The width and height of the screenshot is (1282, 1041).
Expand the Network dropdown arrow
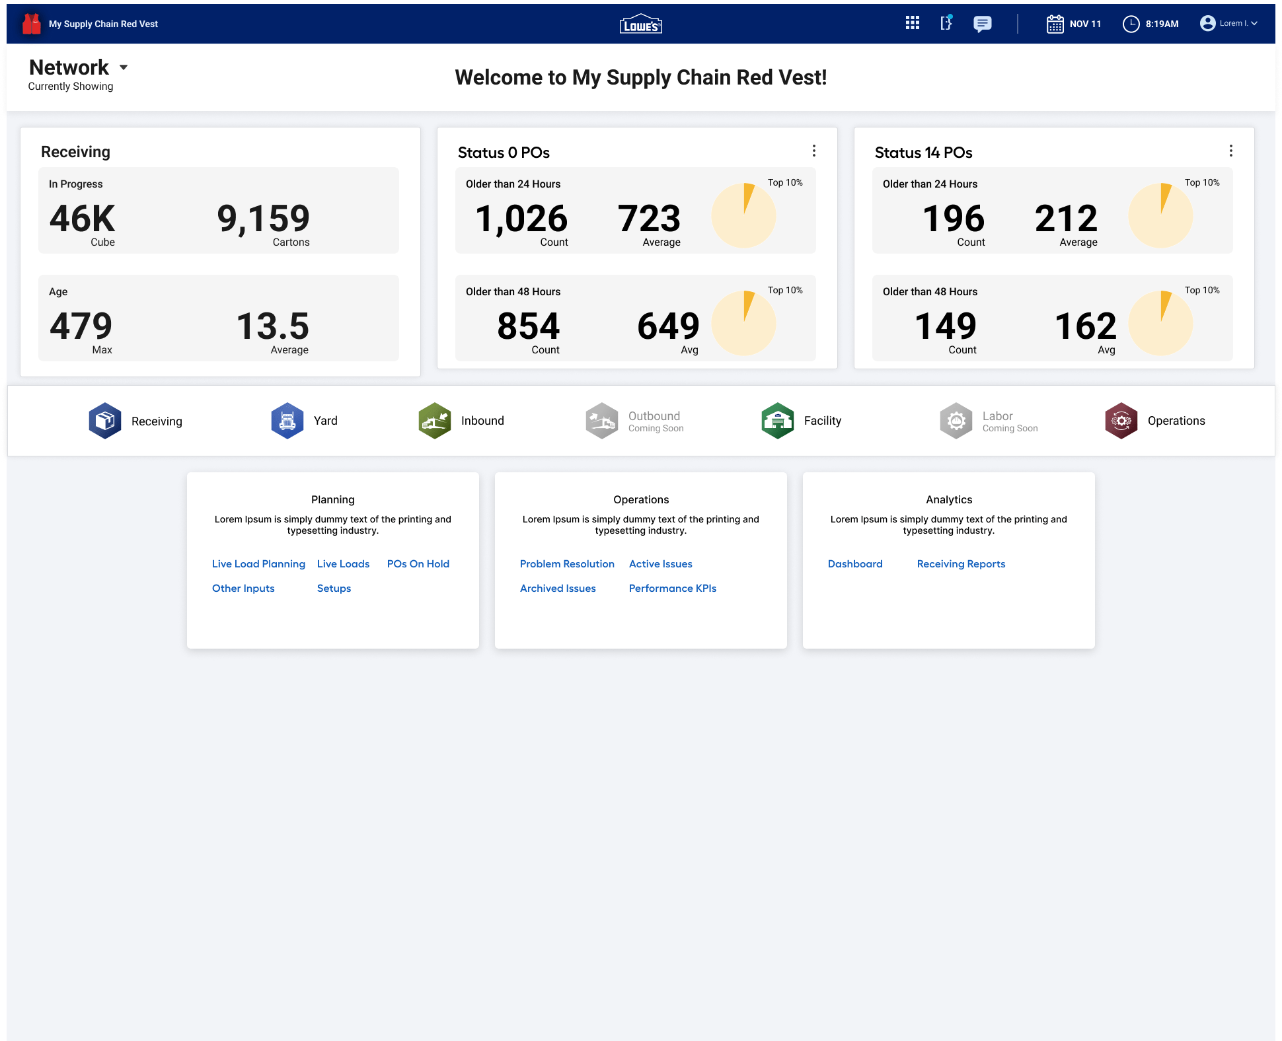124,67
